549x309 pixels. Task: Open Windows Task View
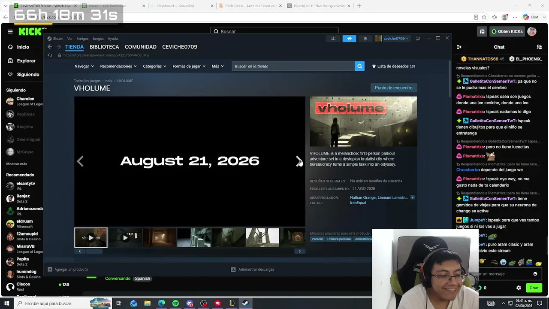click(x=119, y=303)
